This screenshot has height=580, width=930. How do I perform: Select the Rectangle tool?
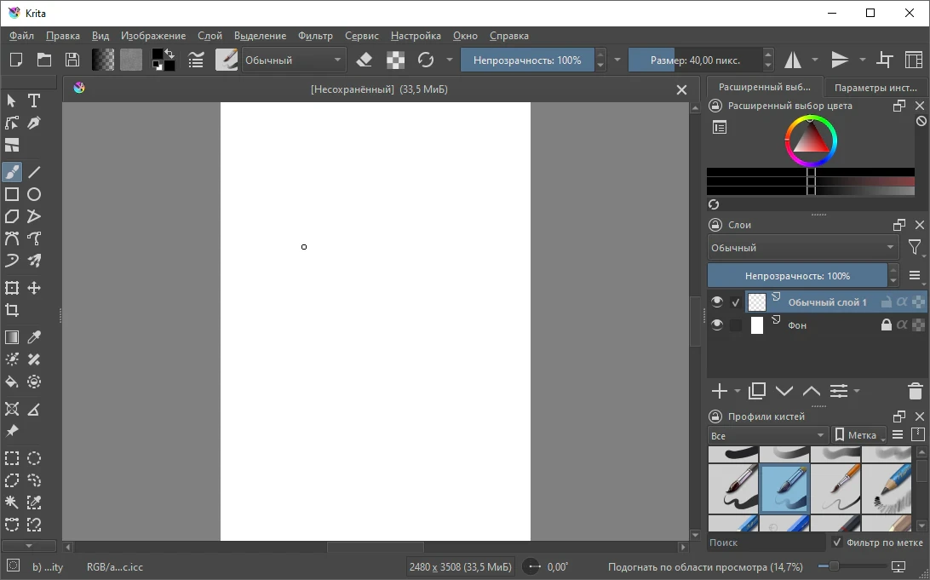click(12, 194)
